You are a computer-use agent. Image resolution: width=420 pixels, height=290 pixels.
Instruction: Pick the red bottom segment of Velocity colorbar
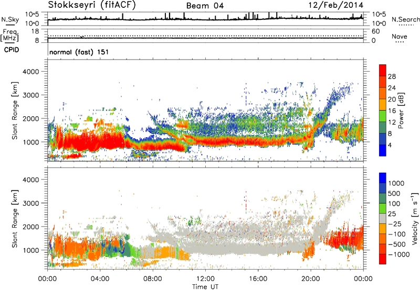383,259
